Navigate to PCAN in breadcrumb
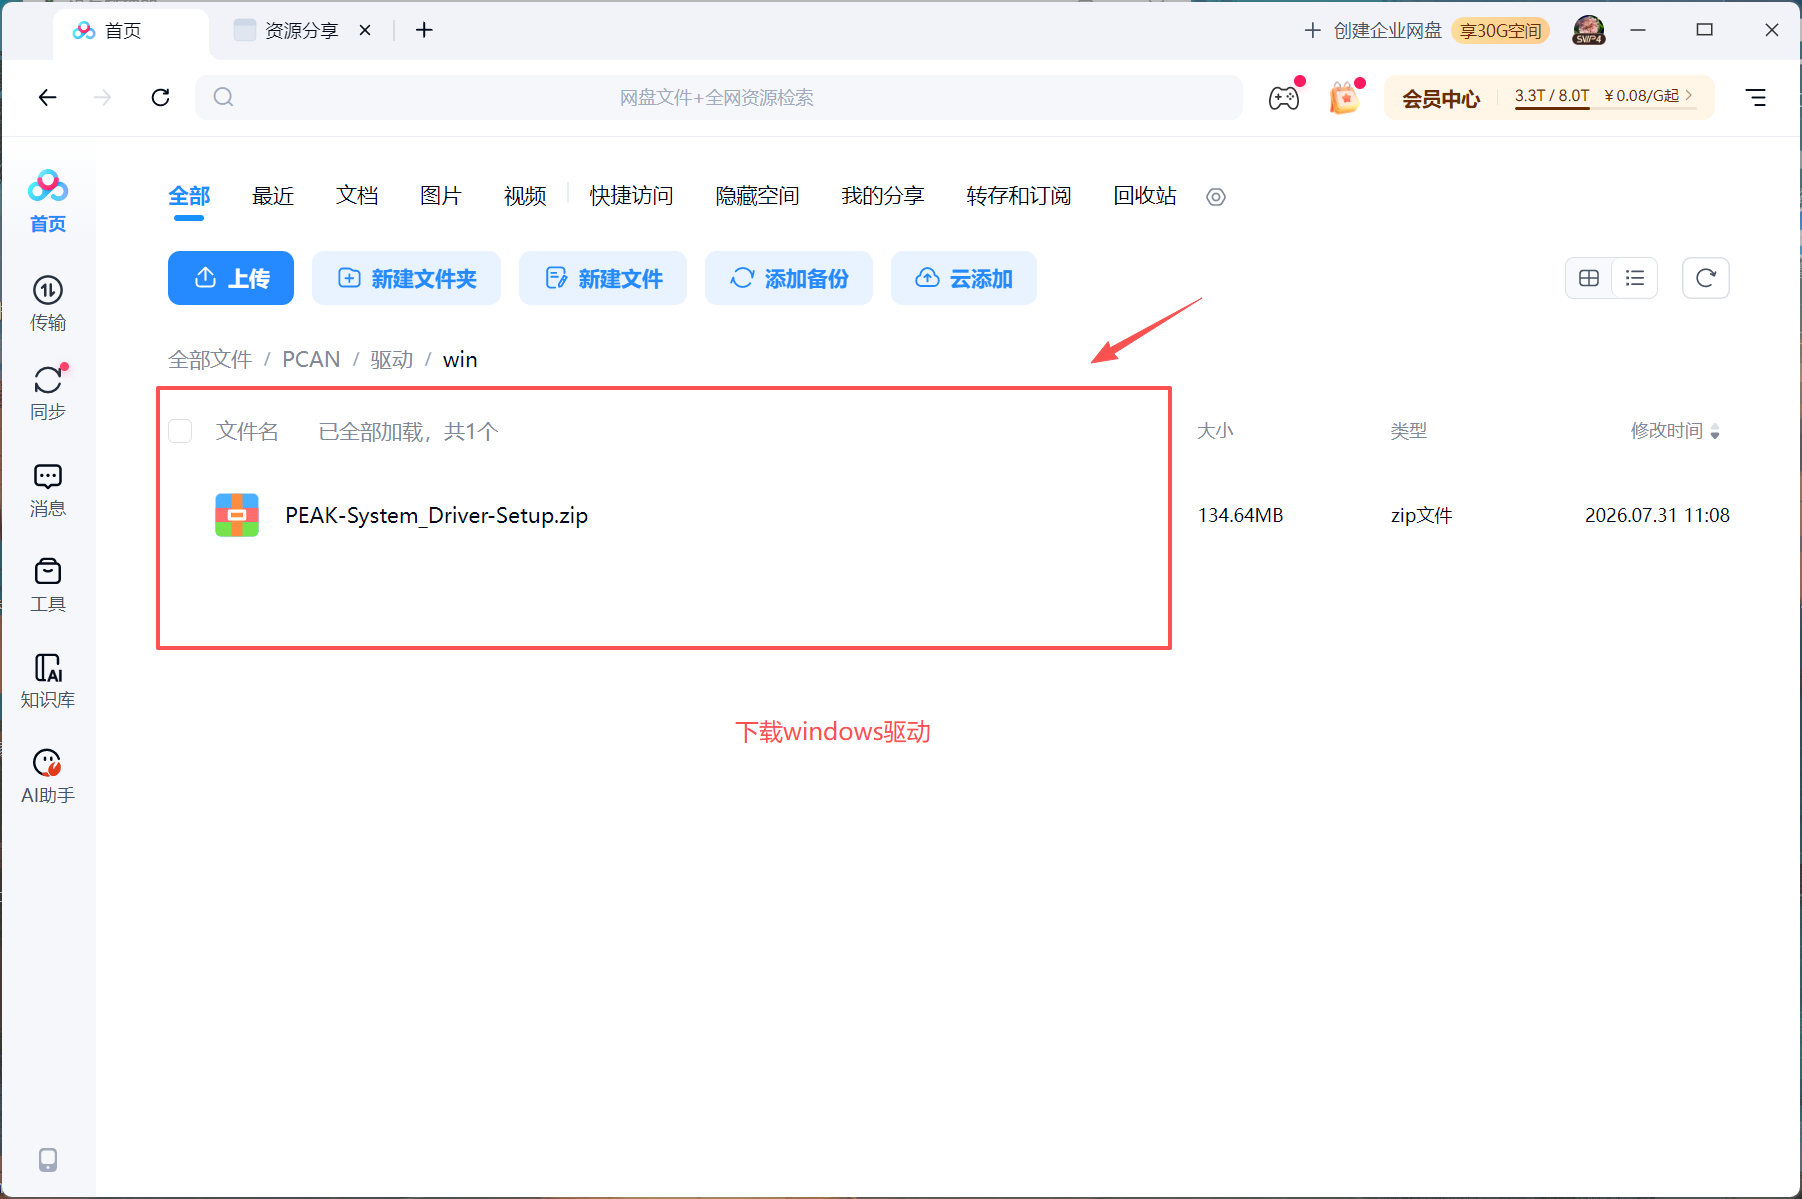This screenshot has height=1199, width=1802. pos(311,359)
